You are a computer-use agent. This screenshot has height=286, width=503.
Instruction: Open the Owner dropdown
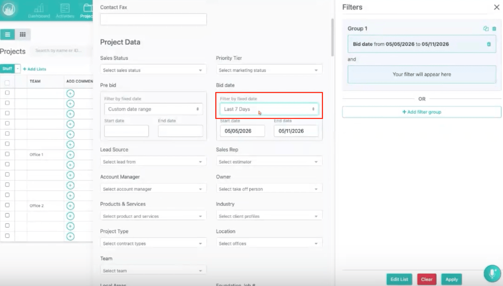coord(269,189)
